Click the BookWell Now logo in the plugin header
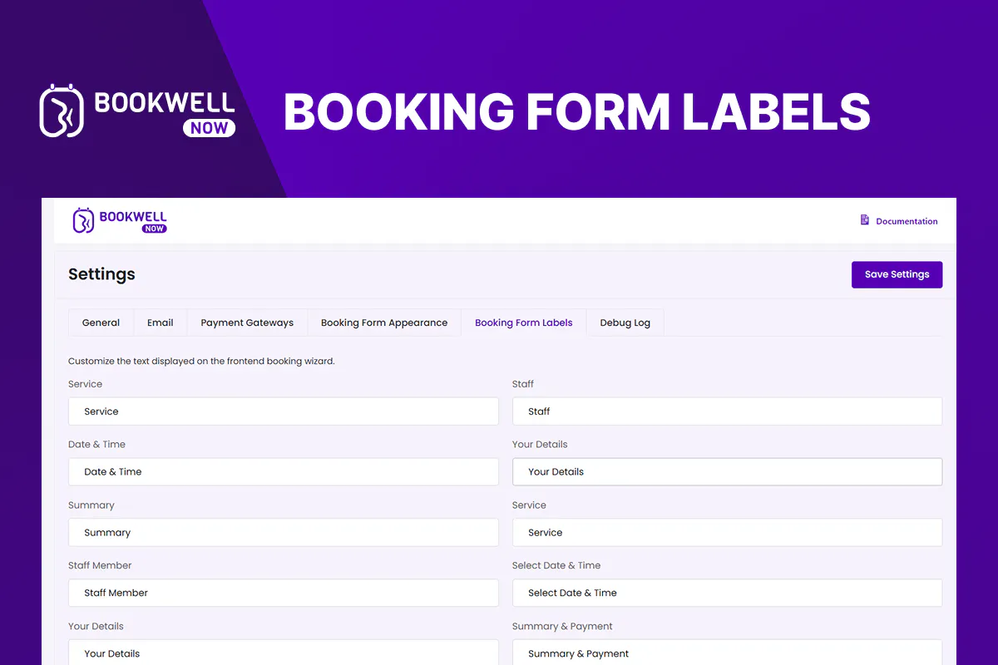The image size is (998, 665). coord(120,220)
